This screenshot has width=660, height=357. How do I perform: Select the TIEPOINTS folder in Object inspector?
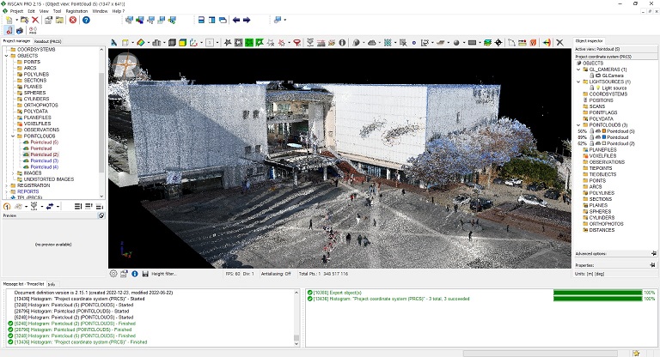[x=601, y=168]
